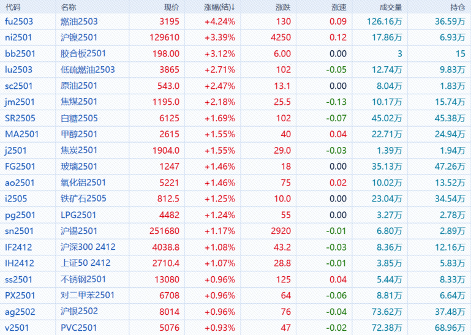Open the ag2502 silver contract code

click(x=20, y=311)
